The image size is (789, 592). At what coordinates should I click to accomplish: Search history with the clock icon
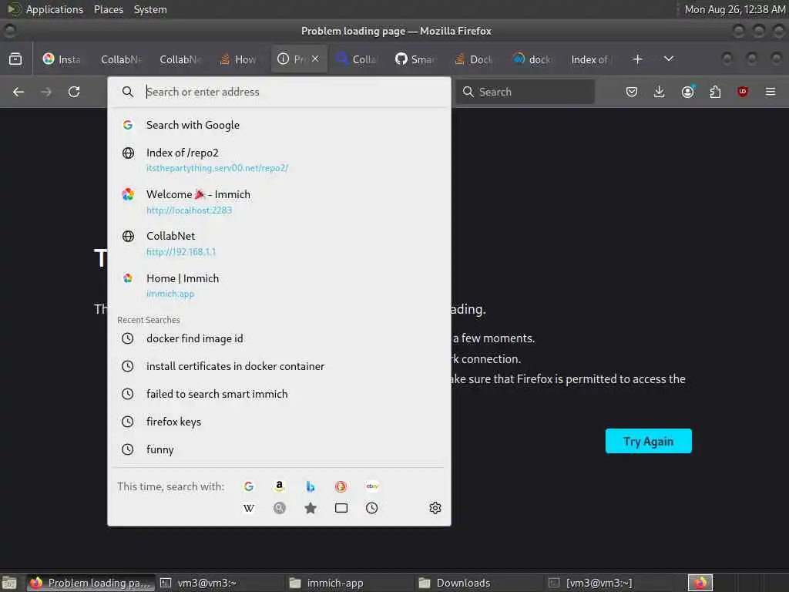pos(372,508)
